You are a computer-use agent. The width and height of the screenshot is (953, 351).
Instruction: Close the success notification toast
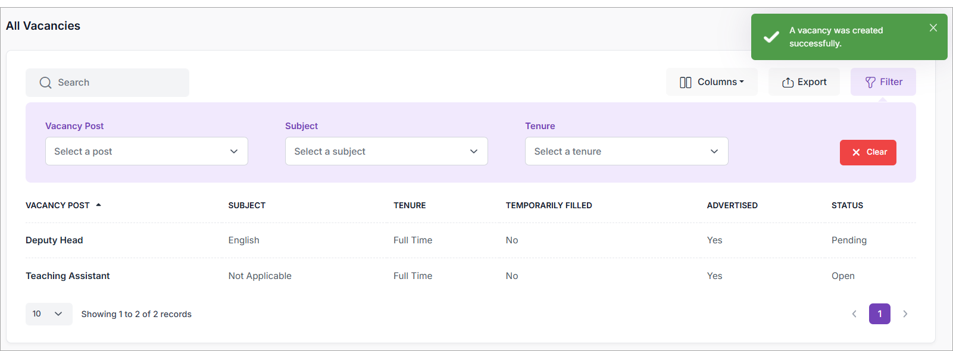click(933, 28)
